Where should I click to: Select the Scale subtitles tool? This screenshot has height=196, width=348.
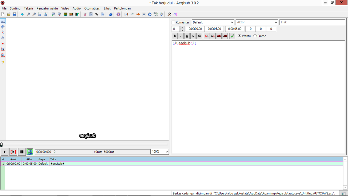[x=3, y=44]
